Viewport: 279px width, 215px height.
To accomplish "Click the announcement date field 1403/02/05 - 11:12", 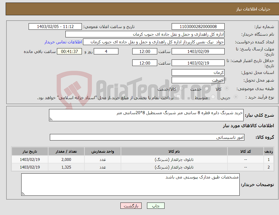I will 55,27.
